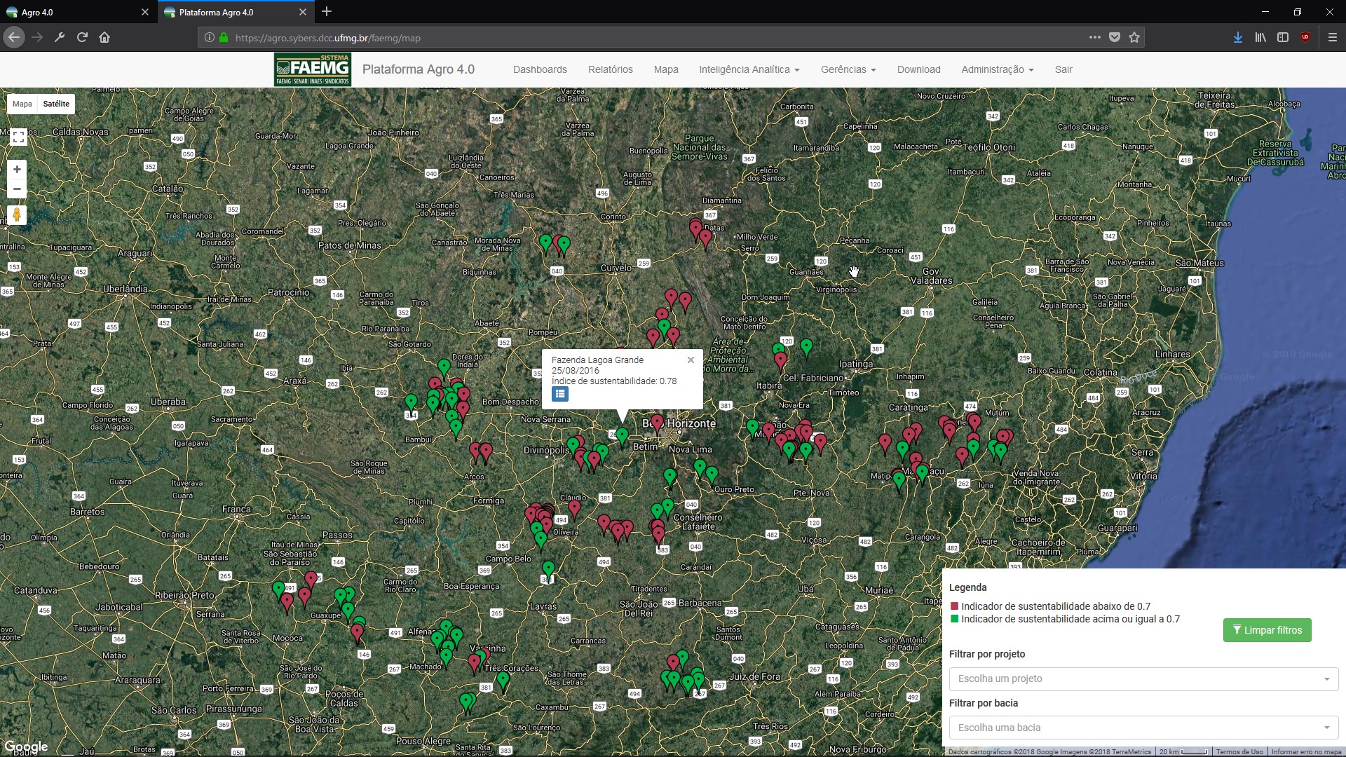This screenshot has height=757, width=1346.
Task: Open the table icon in Fazenda Lagoa Grande popup
Action: (559, 394)
